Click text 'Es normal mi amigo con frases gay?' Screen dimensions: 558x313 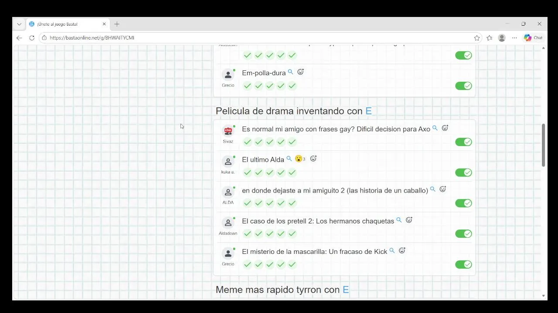(299, 129)
